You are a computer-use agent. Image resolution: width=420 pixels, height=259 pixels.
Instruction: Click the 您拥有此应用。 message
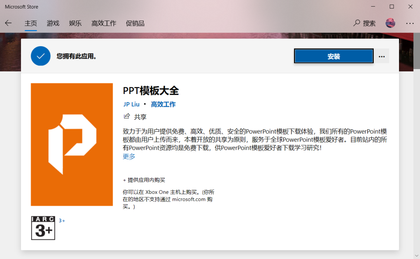tap(77, 56)
